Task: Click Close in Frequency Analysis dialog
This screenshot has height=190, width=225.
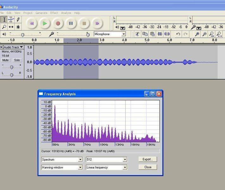Action: tap(148, 167)
